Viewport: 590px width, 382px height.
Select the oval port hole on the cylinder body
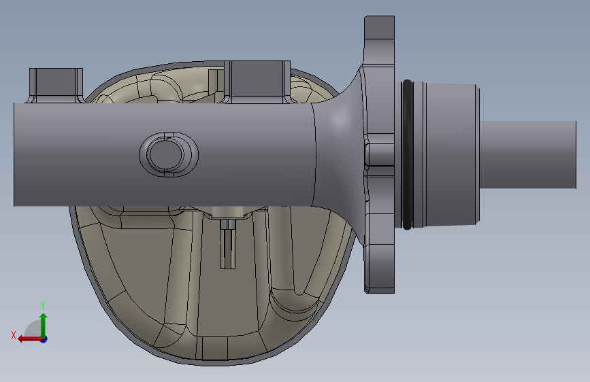click(x=169, y=154)
